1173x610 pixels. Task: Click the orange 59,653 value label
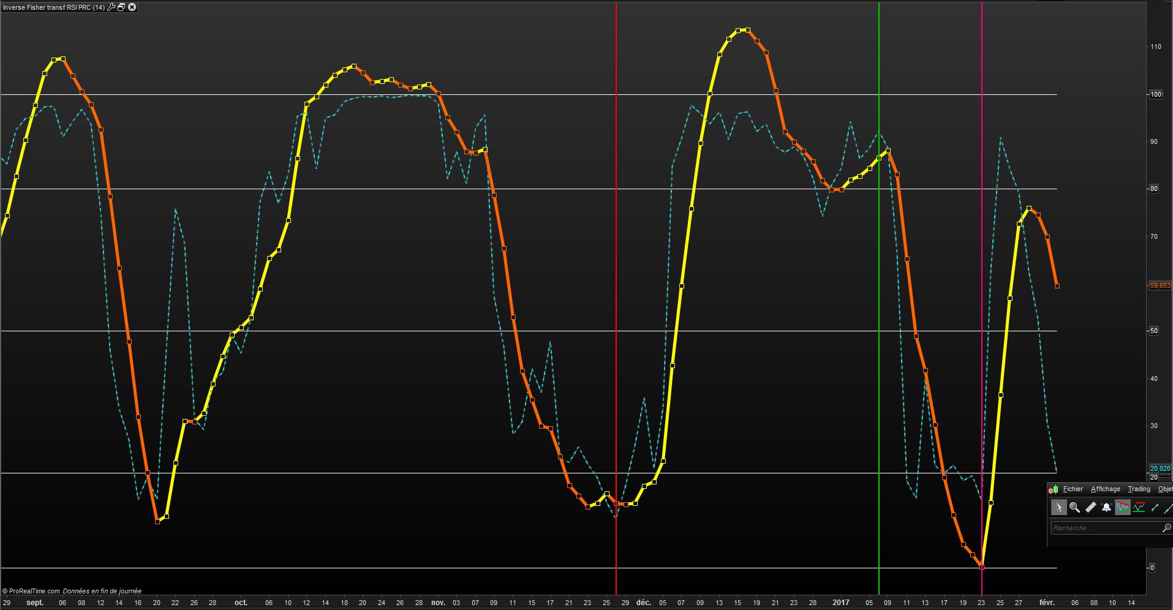coord(1160,286)
